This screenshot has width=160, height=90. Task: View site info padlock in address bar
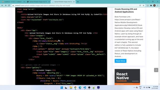point(13,5)
